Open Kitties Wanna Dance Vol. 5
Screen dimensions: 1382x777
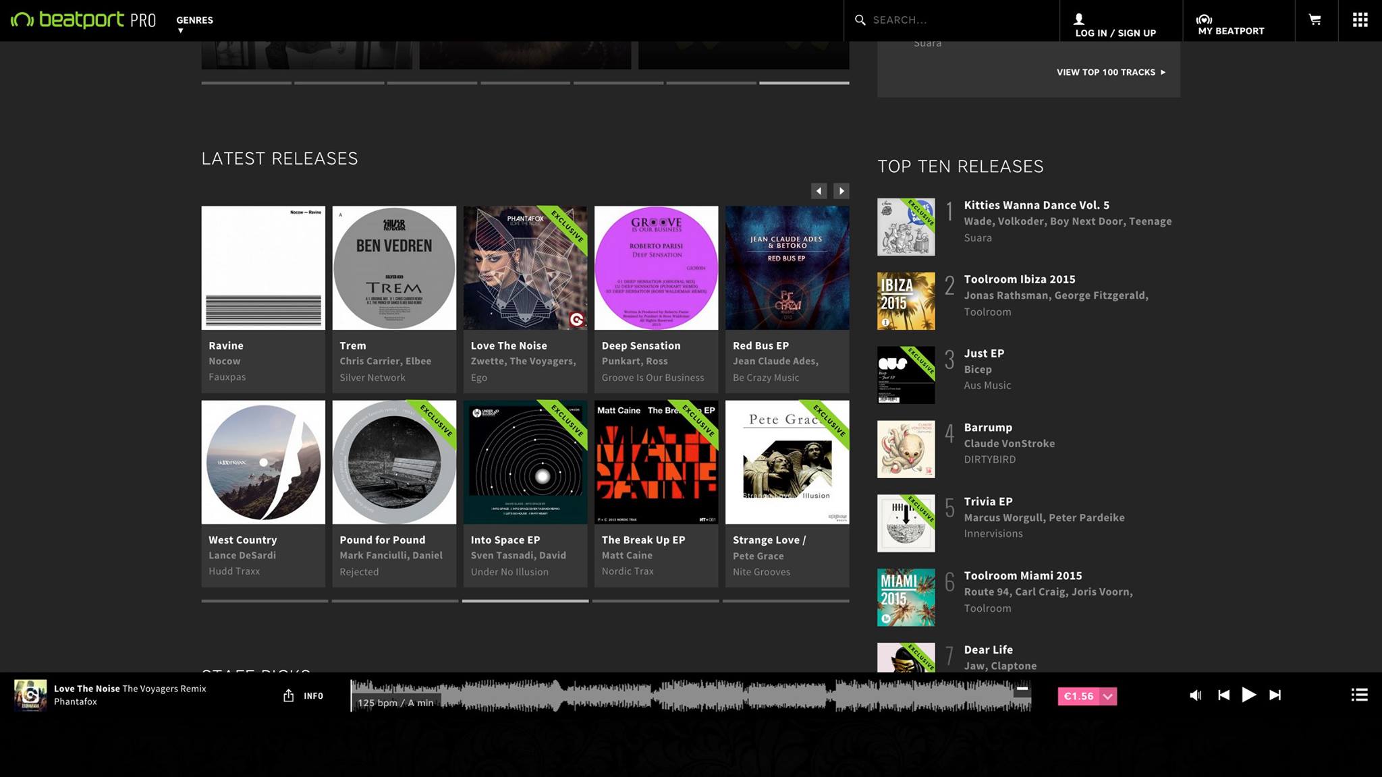click(1036, 205)
